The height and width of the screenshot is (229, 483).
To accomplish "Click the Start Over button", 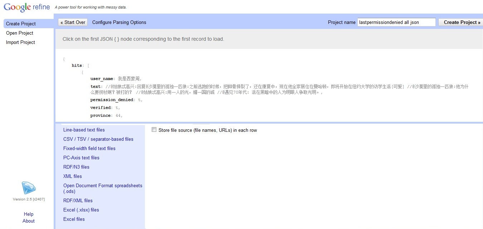I will click(x=73, y=22).
